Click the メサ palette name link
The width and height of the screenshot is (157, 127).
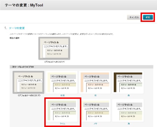[x=96, y=124]
